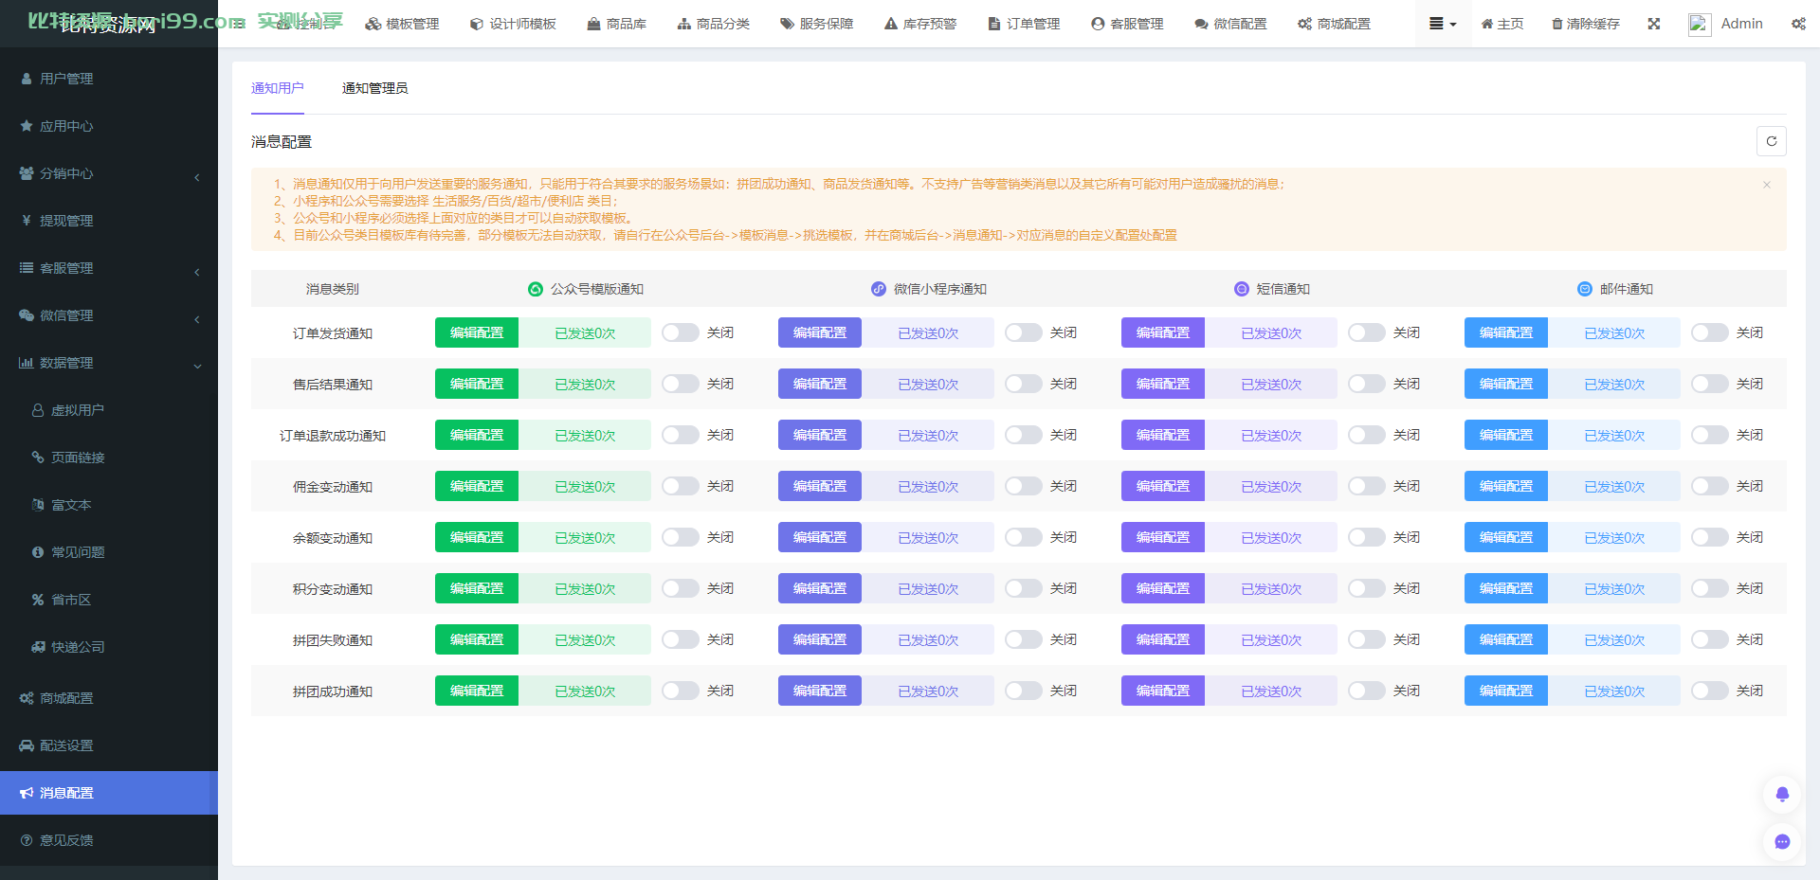Click green 编辑配置 for 拼团成功通知
The width and height of the screenshot is (1820, 880).
[477, 691]
